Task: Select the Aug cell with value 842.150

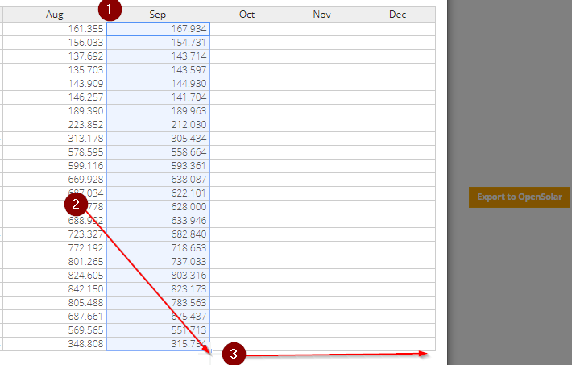Action: (x=54, y=289)
